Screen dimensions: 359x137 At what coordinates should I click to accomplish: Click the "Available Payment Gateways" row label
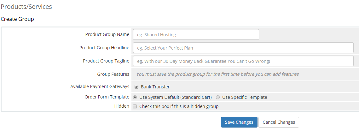tap(100, 86)
